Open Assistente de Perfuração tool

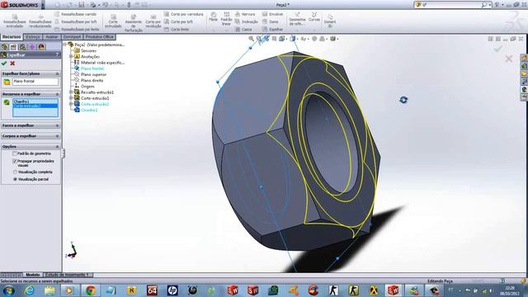click(x=134, y=23)
